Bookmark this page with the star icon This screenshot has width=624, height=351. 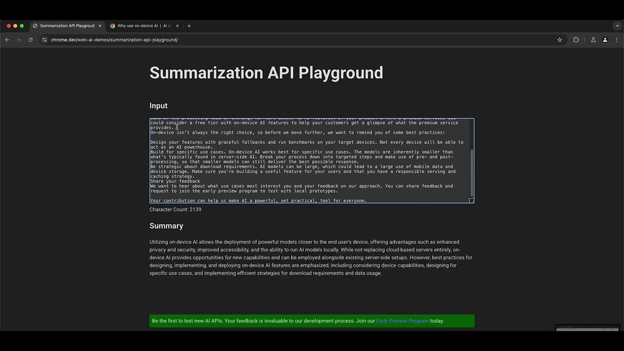pos(560,40)
